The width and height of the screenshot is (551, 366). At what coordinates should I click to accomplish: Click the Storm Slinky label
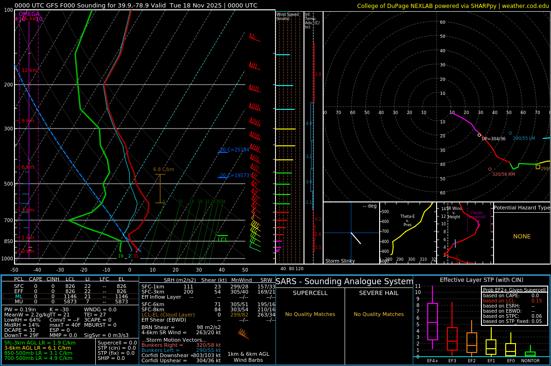point(340,261)
